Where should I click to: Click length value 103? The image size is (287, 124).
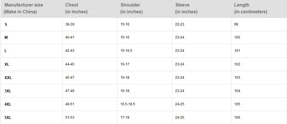click(x=237, y=78)
